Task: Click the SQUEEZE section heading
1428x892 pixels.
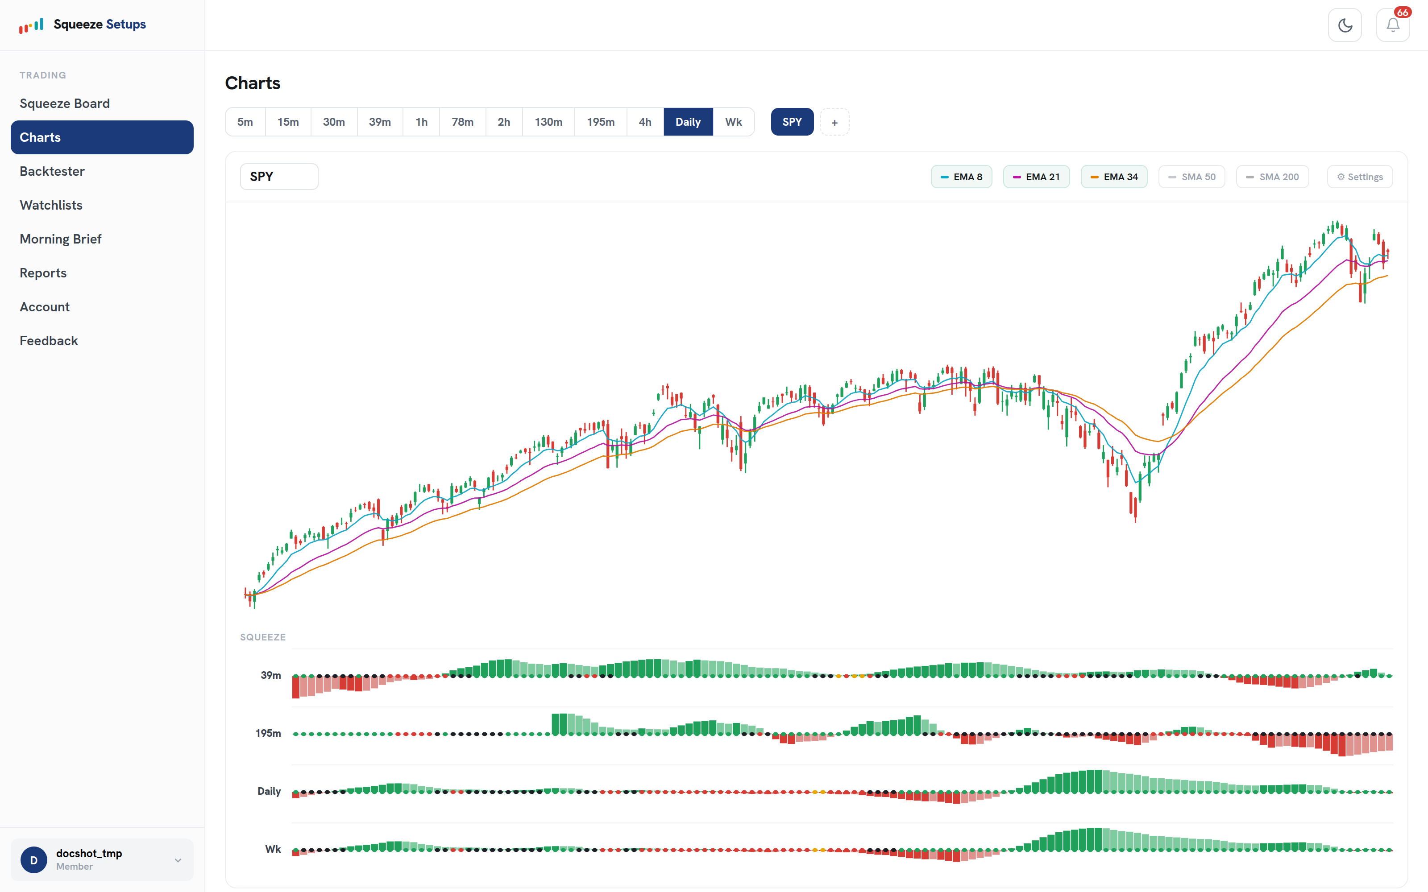Action: coord(262,637)
